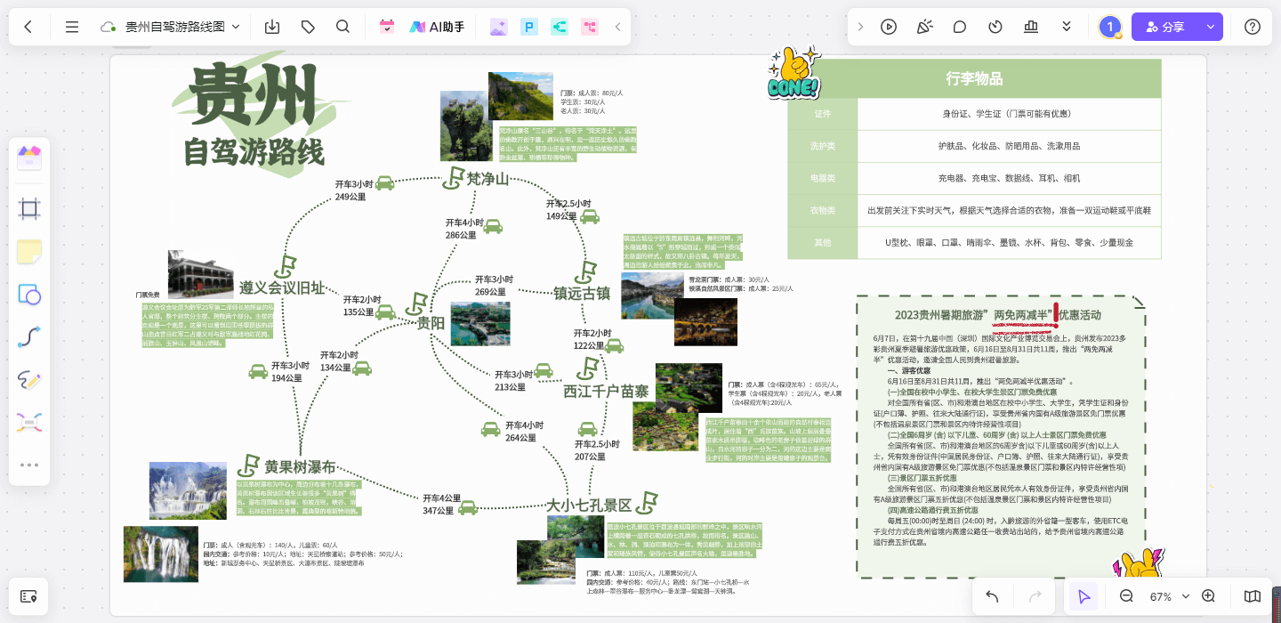The image size is (1281, 623).
Task: Select the pointer cursor tool
Action: [x=1084, y=596]
